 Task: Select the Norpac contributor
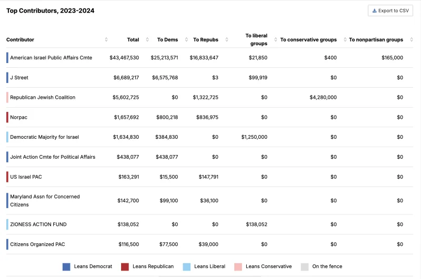19,117
